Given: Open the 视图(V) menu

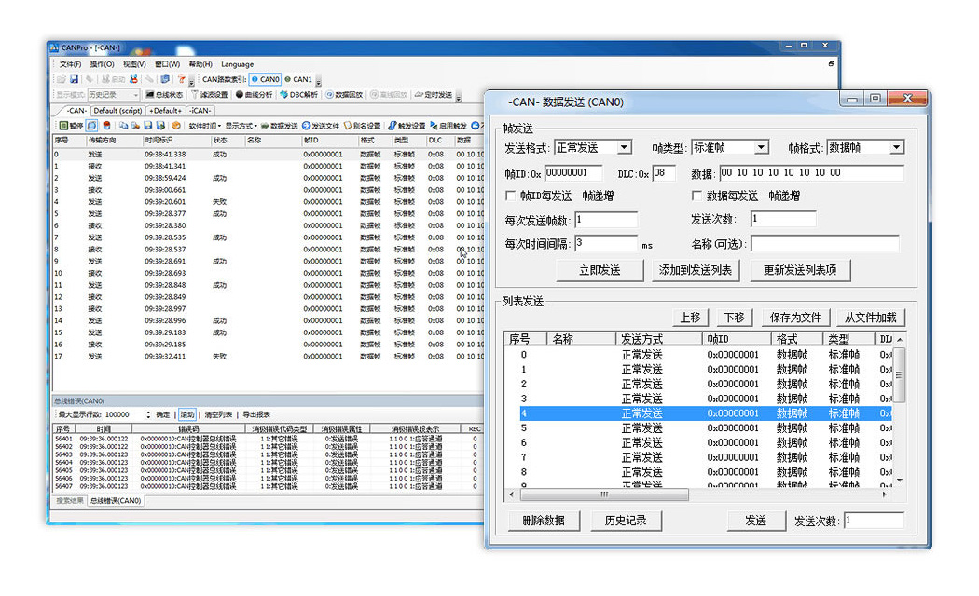Looking at the screenshot, I should tap(133, 65).
